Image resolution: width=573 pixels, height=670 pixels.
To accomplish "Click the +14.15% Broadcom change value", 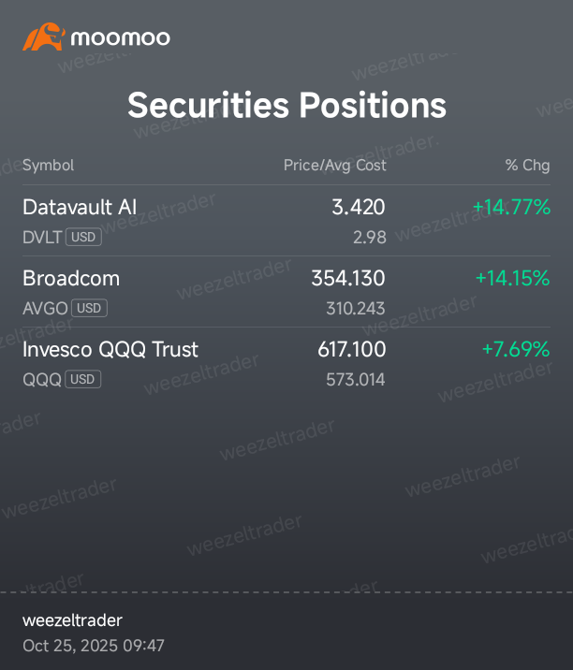I will [513, 278].
